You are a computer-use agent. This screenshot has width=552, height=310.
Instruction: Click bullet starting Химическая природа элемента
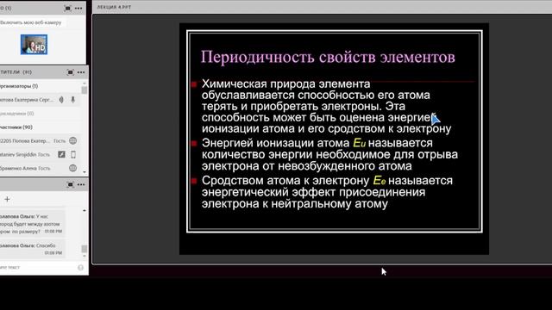326,106
